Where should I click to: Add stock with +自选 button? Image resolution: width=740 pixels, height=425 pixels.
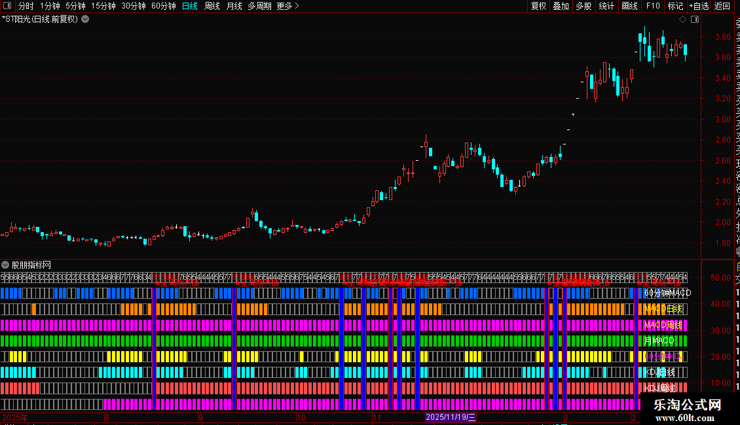699,6
